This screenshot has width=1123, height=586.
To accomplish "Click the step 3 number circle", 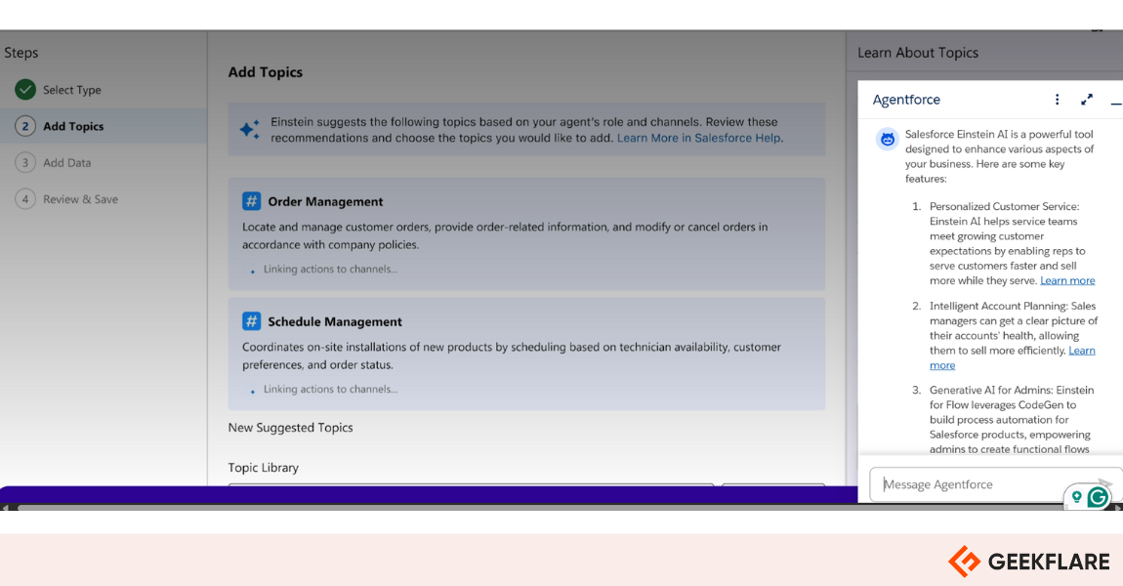I will [25, 163].
